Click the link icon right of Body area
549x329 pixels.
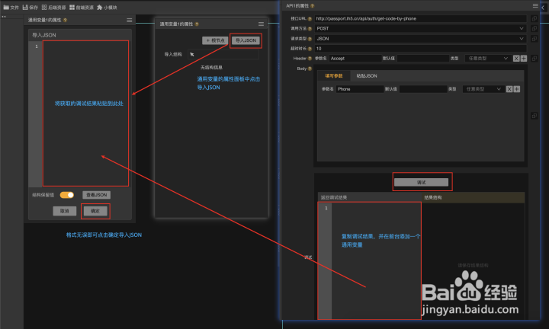click(534, 116)
